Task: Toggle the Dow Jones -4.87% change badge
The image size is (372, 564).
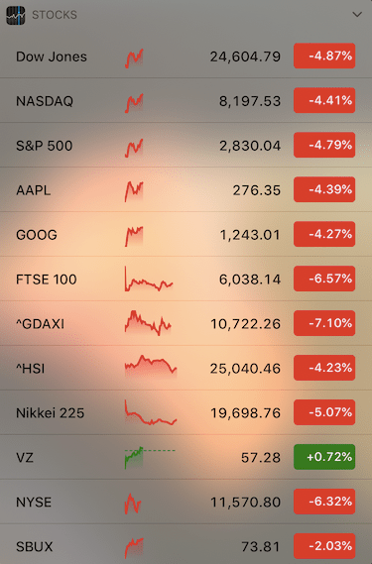Action: coord(324,56)
